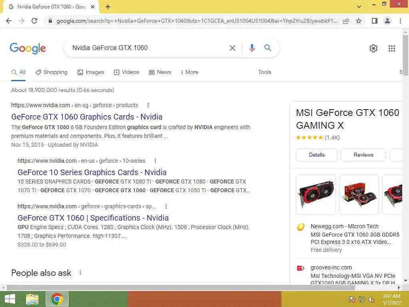The height and width of the screenshot is (307, 409).
Task: Open the Windows Start menu
Action: click(x=10, y=299)
